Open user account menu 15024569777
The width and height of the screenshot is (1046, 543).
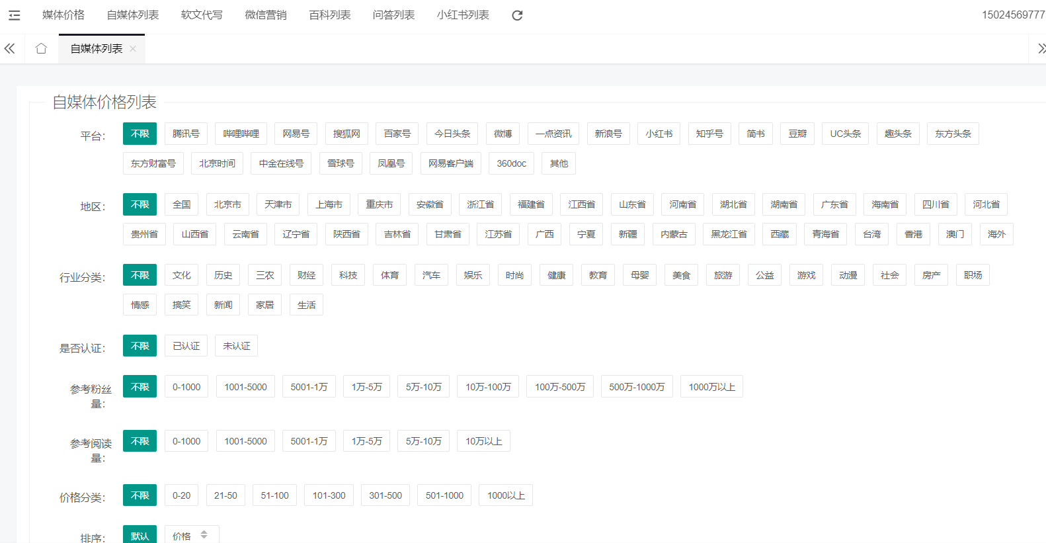tap(1012, 15)
